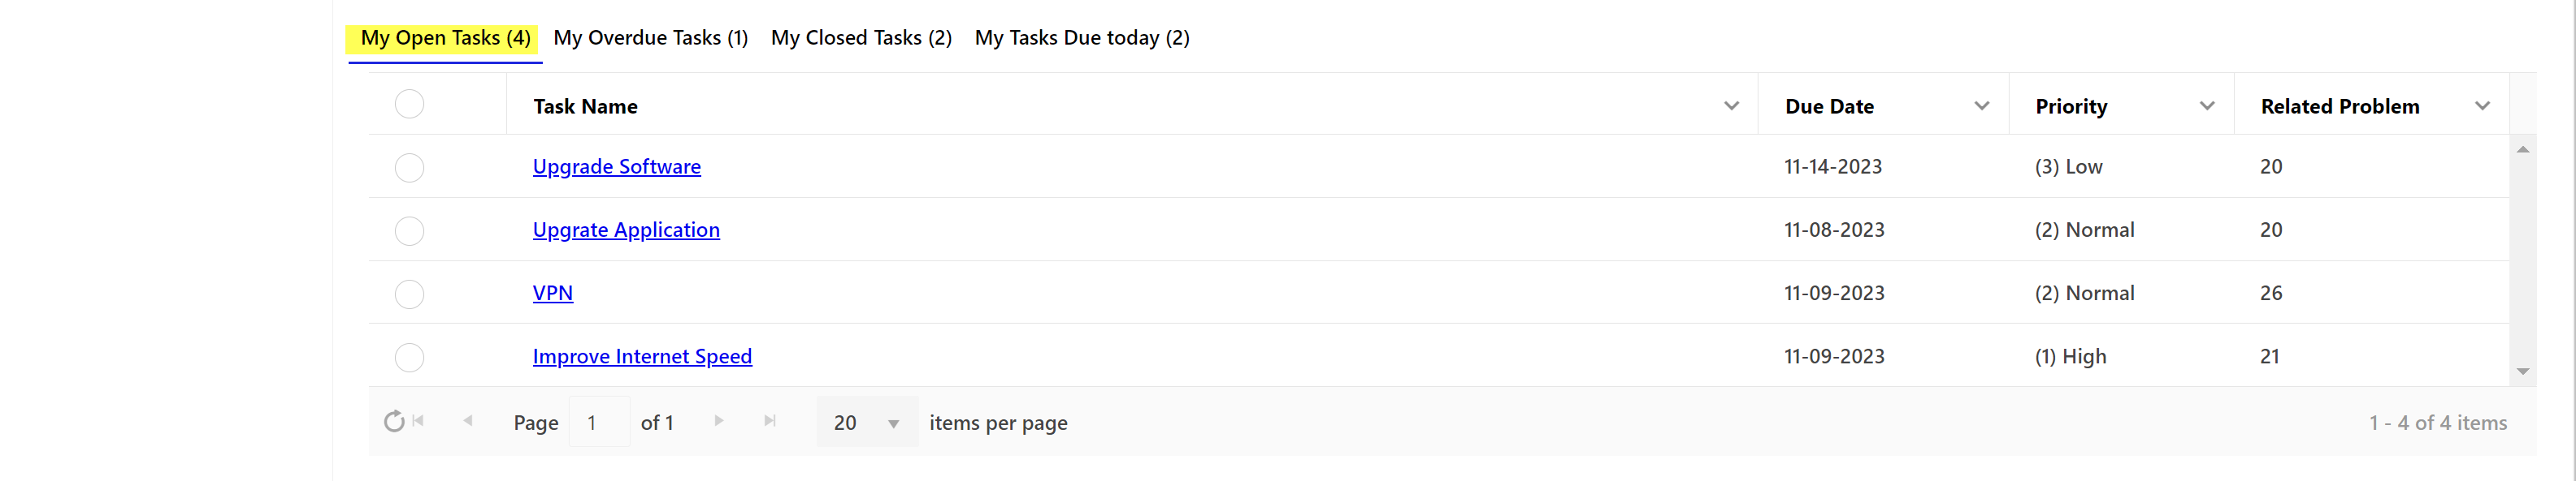
Task: Open the Due Date column menu chevron
Action: [x=1981, y=105]
